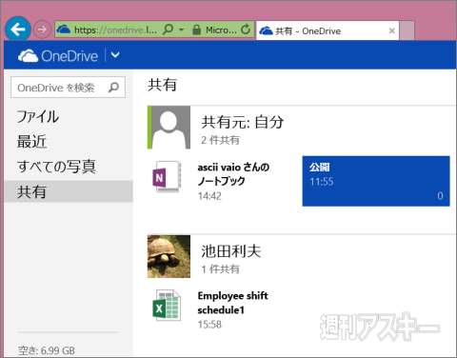This screenshot has height=358, width=457.
Task: Click the 14:42 timestamp text
Action: point(209,196)
